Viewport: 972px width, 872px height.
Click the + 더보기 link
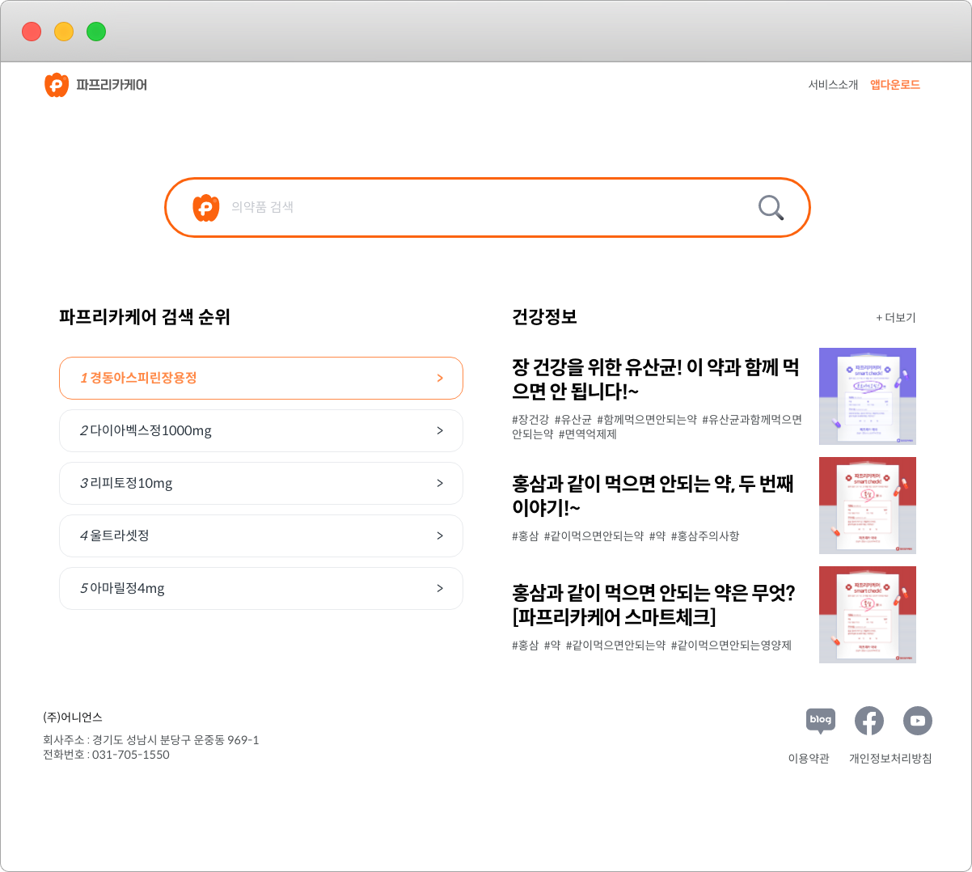[896, 318]
